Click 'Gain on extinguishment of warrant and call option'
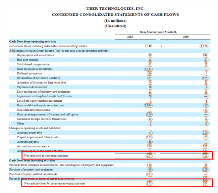 point(48,114)
